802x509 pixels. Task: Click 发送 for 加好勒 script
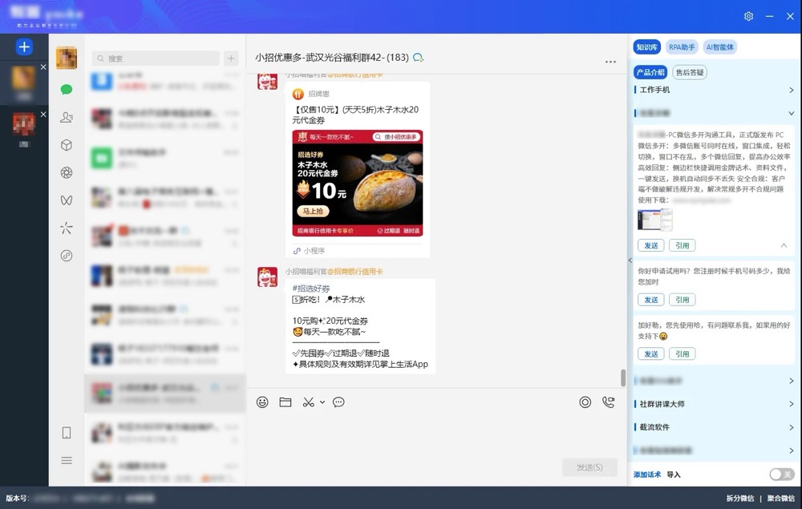pyautogui.click(x=651, y=353)
